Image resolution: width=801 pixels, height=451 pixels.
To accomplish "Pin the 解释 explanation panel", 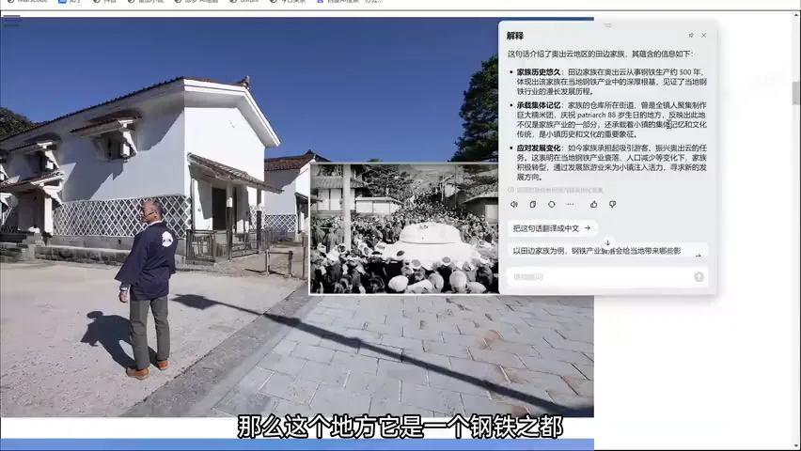I will (691, 36).
